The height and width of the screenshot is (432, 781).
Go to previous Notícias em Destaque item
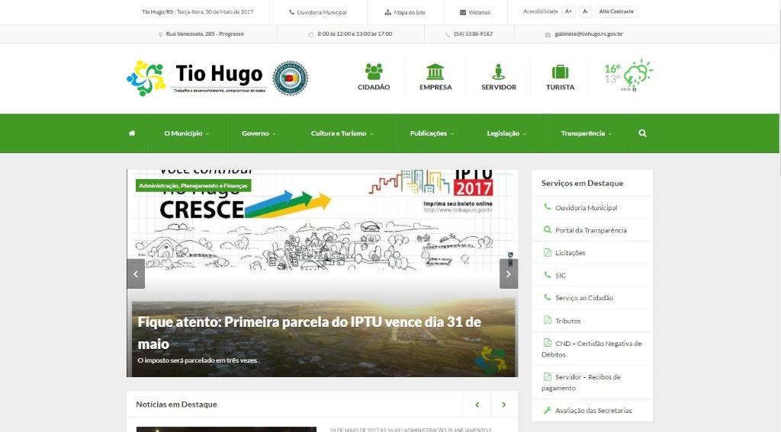click(x=477, y=405)
